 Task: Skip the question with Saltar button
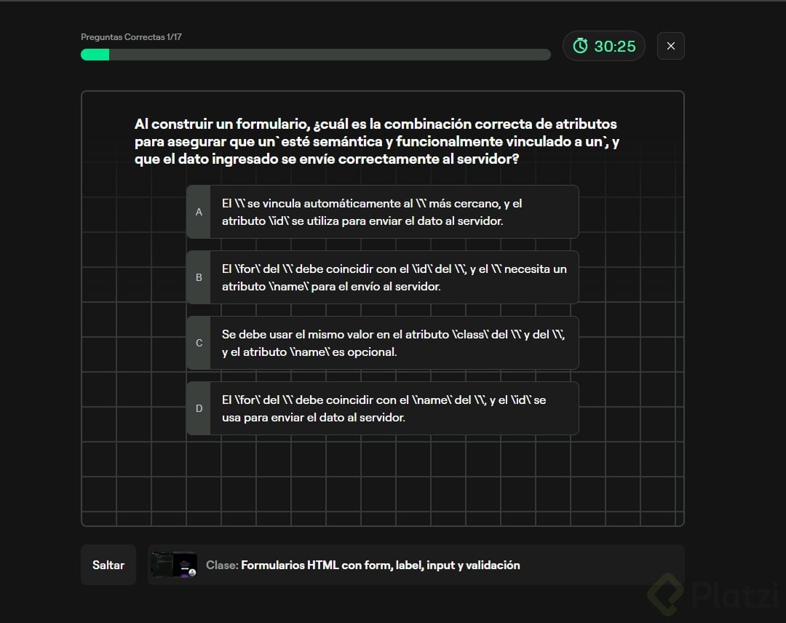(x=108, y=565)
